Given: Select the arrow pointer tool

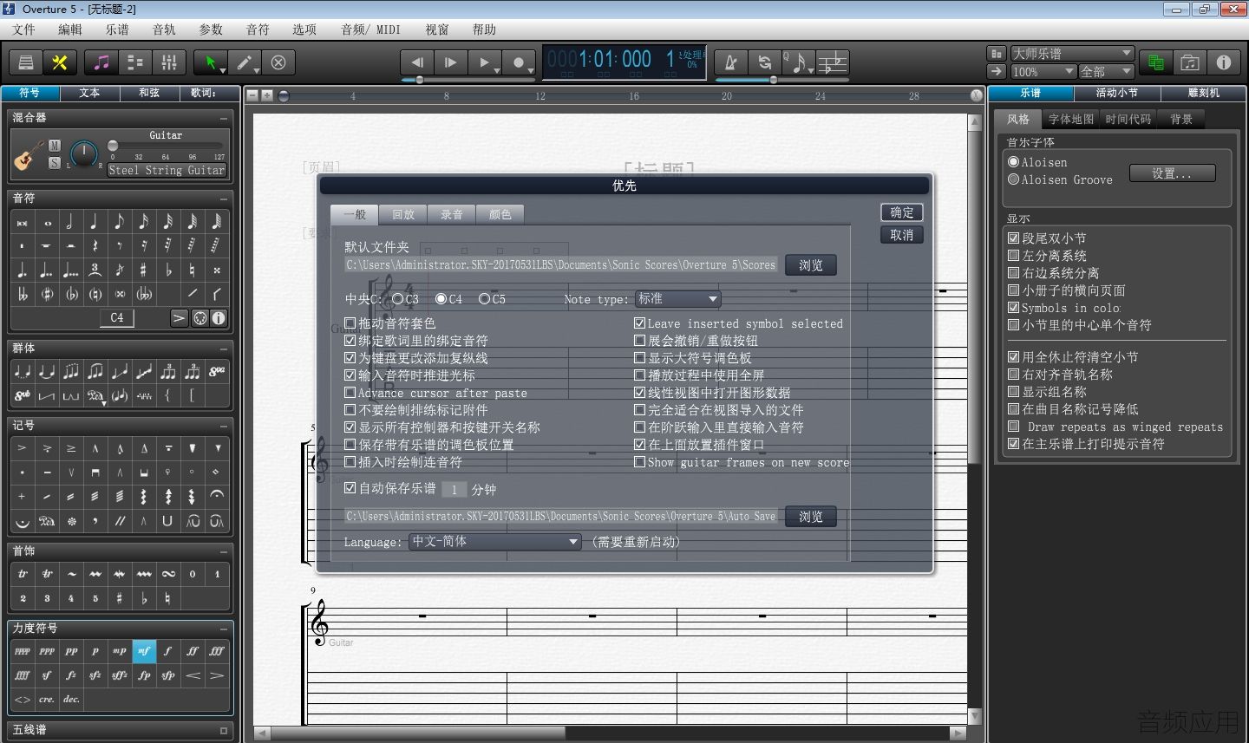Looking at the screenshot, I should tap(210, 62).
